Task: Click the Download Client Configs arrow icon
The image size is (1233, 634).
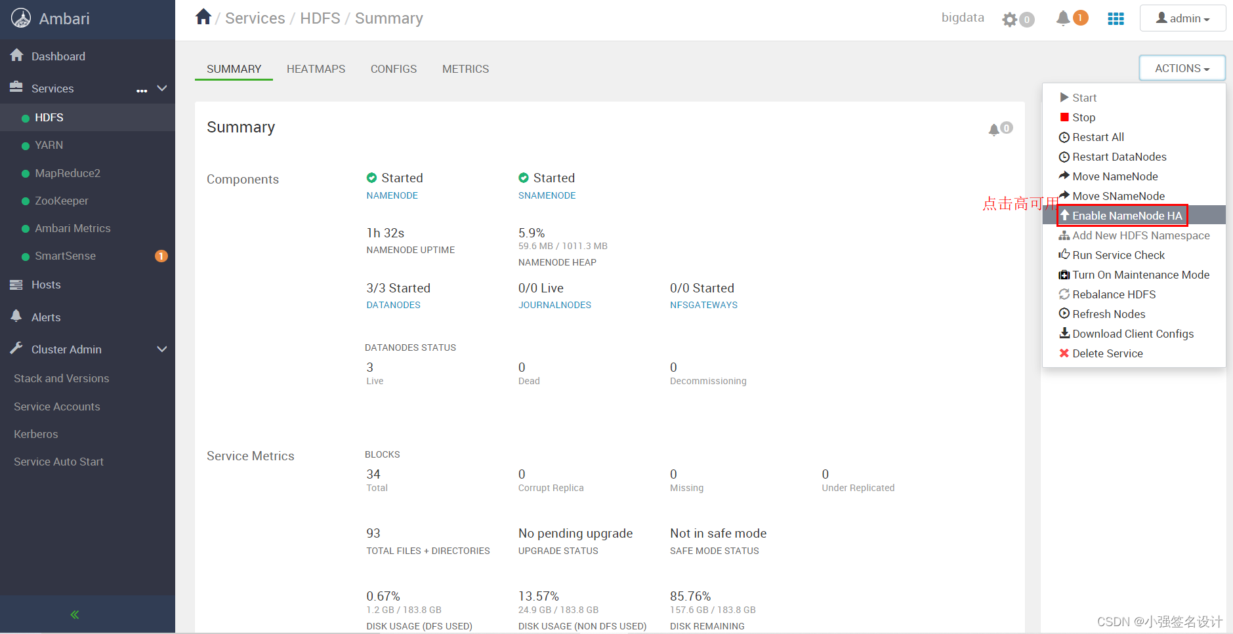Action: click(x=1064, y=333)
